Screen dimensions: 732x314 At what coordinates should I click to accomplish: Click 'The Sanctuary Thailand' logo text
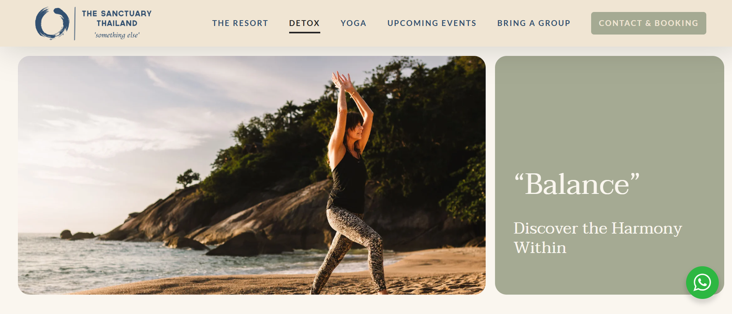(117, 18)
